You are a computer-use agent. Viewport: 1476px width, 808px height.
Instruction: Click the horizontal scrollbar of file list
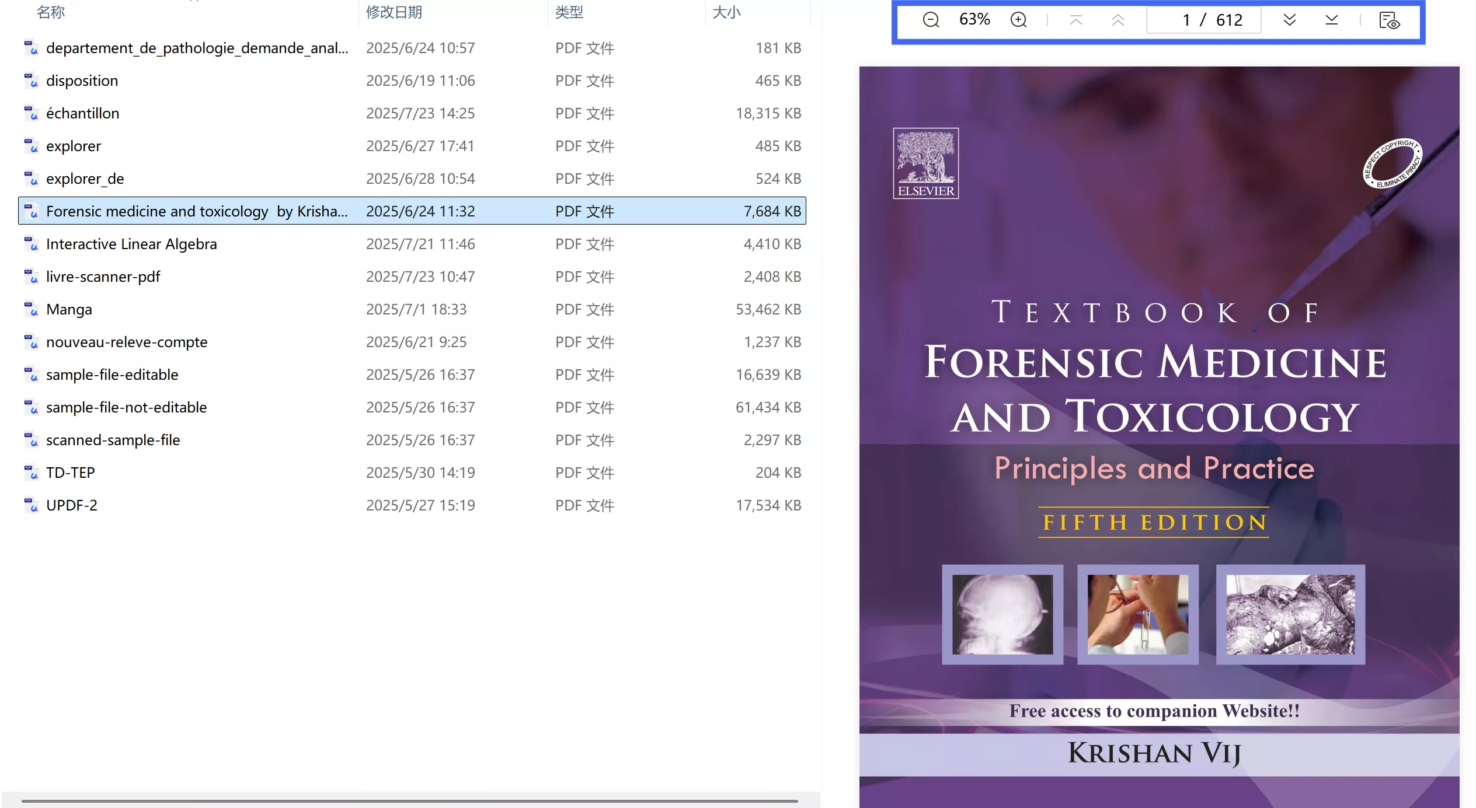pos(410,801)
